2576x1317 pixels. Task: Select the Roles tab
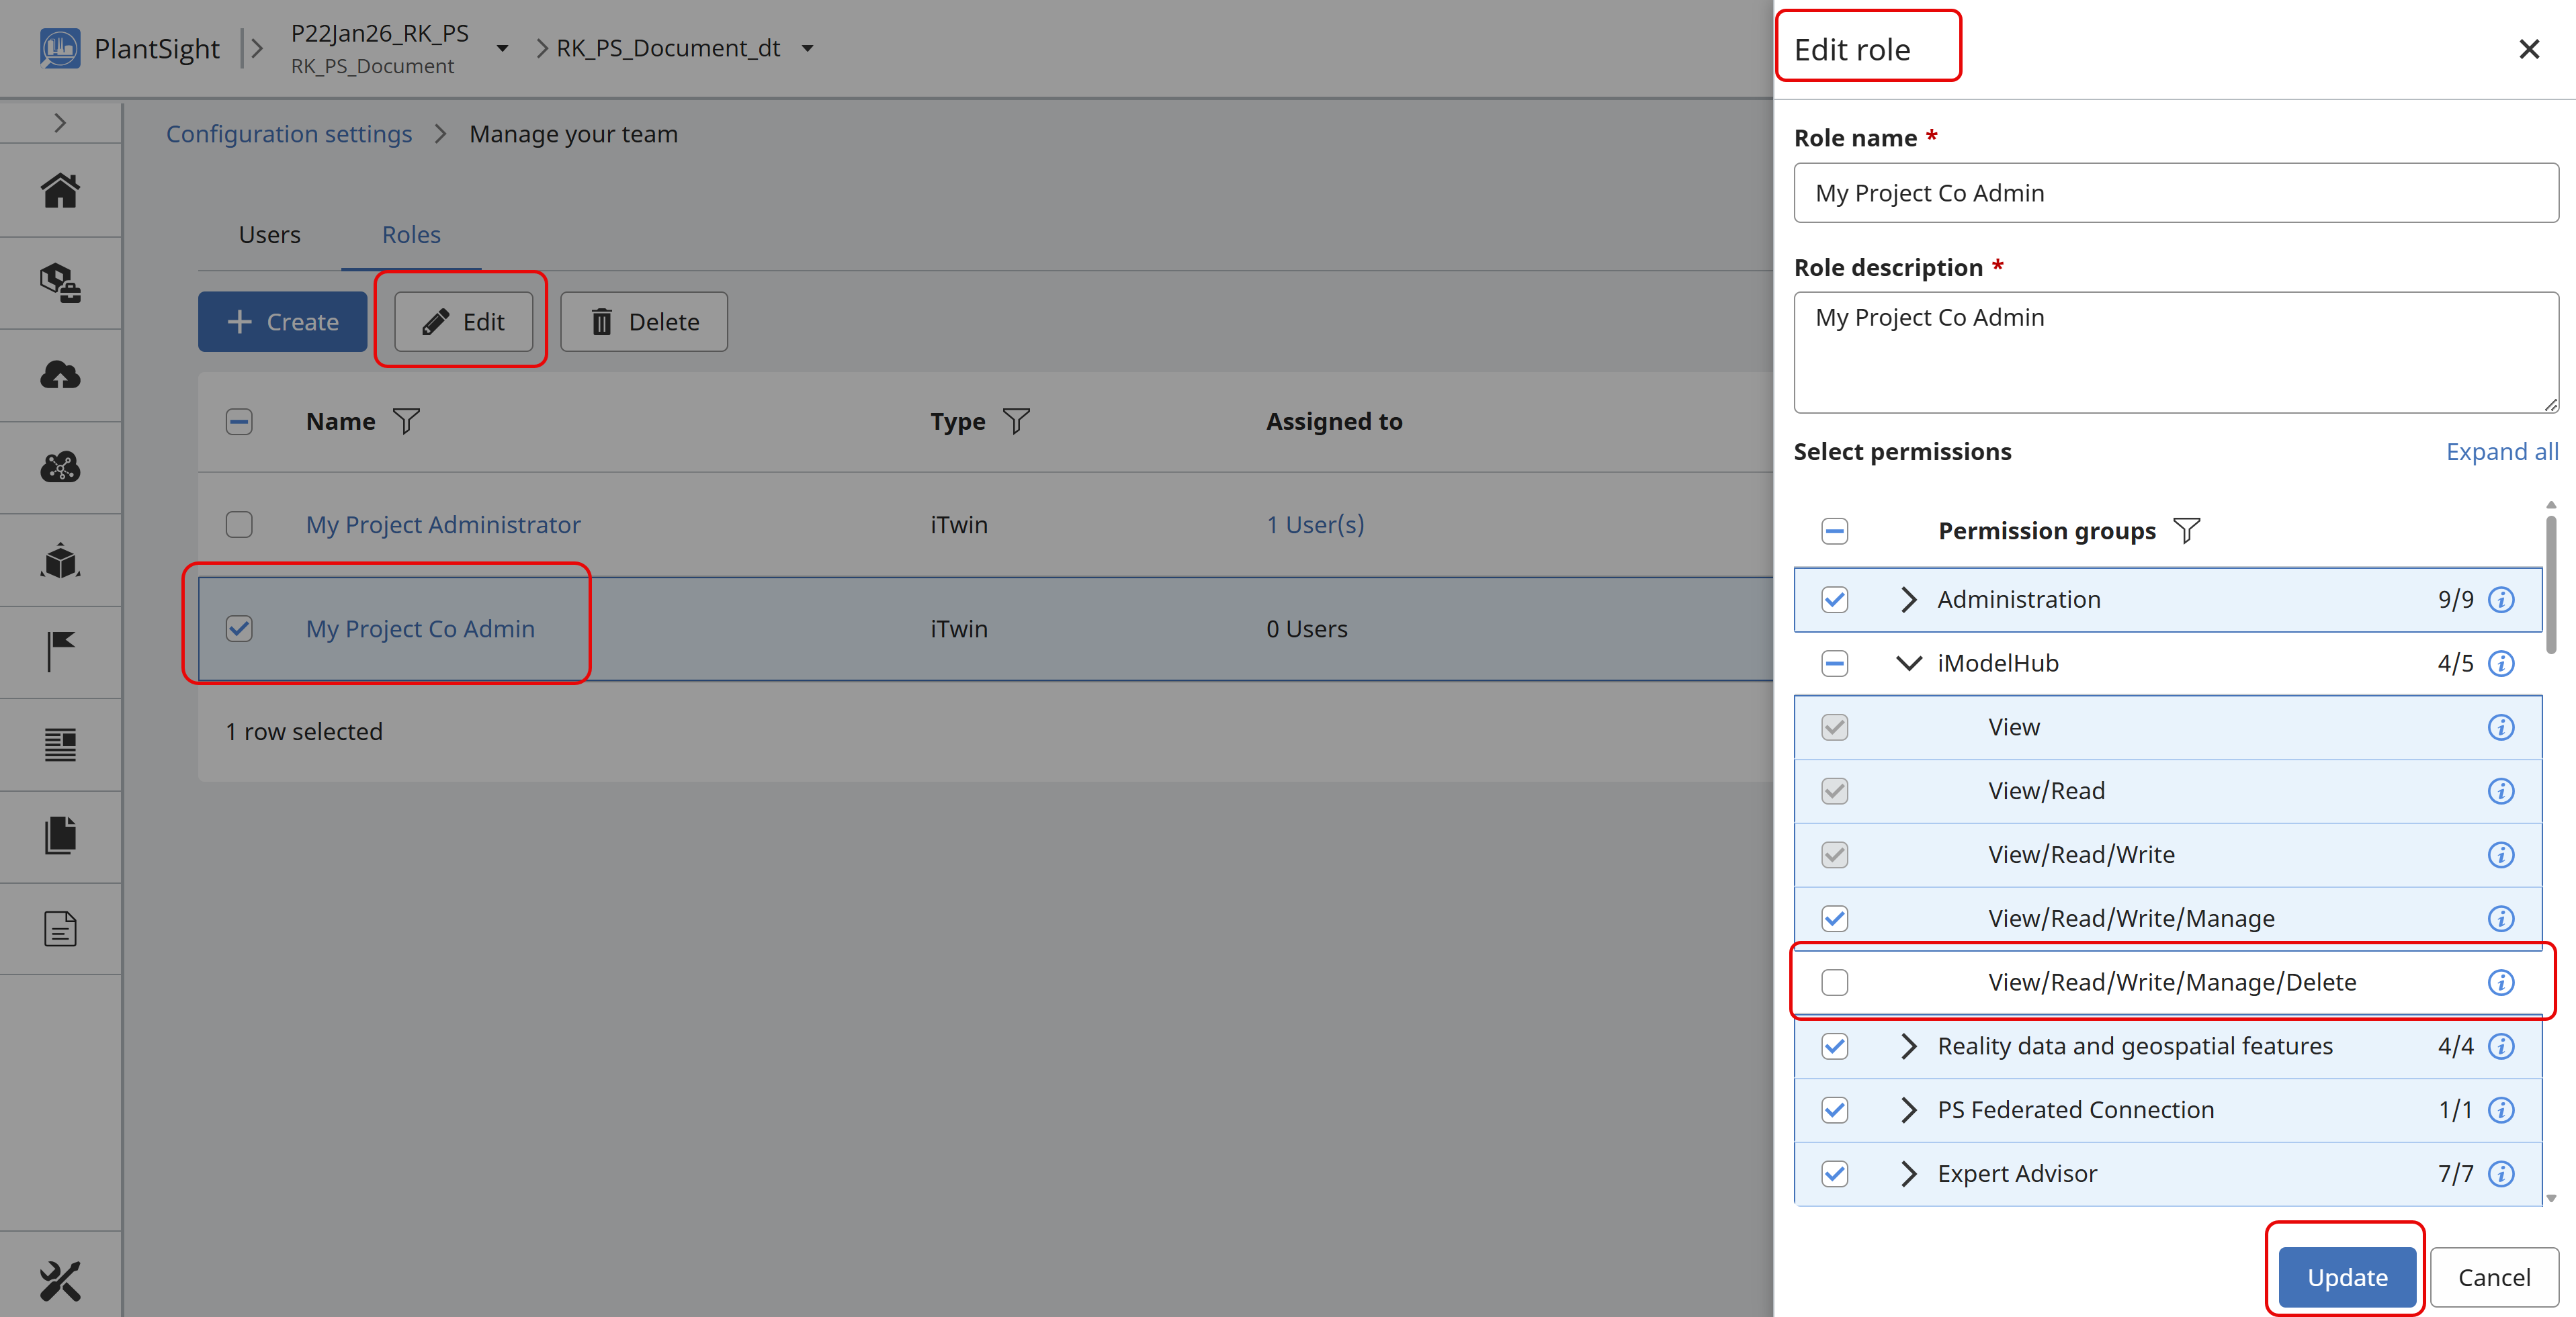[411, 235]
